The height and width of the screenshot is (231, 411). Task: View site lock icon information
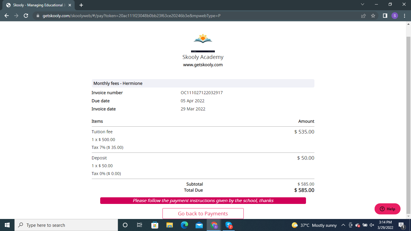[38, 16]
